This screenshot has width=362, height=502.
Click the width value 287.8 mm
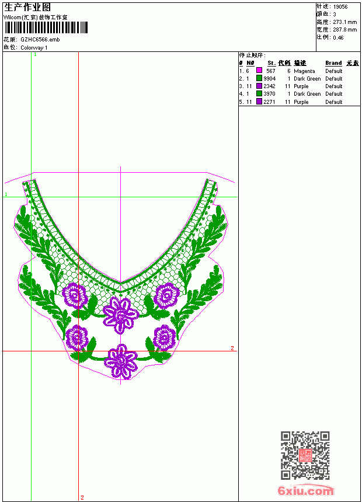click(344, 30)
